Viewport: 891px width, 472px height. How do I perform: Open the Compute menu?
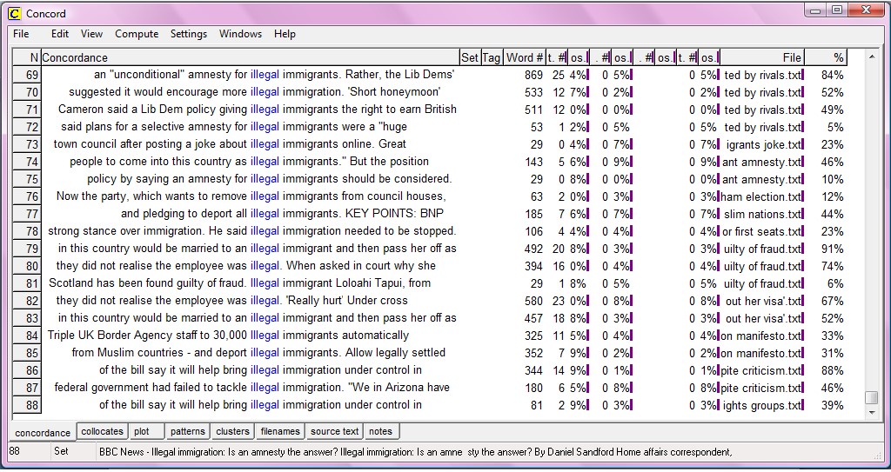coord(137,34)
